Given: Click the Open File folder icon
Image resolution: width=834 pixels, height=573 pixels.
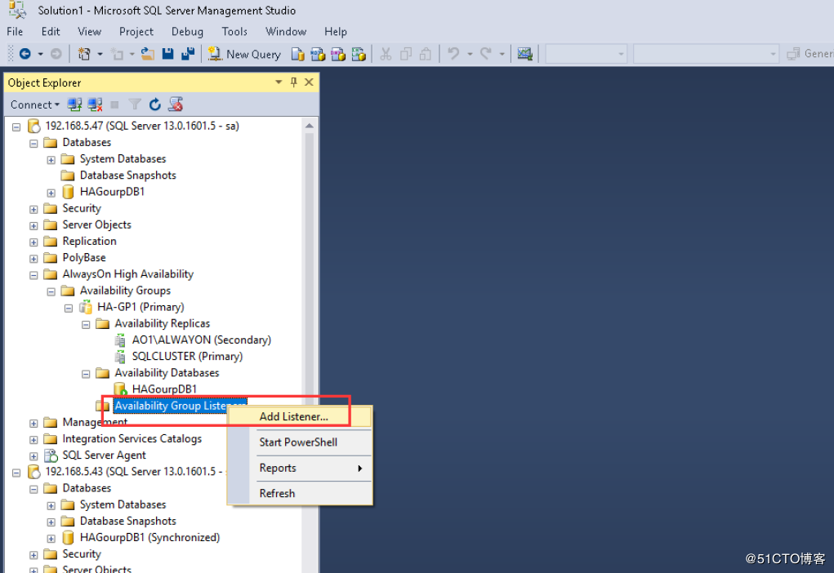Looking at the screenshot, I should (x=147, y=54).
